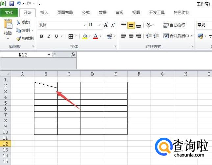
Task: Increase indent icon
Action: click(x=156, y=36)
